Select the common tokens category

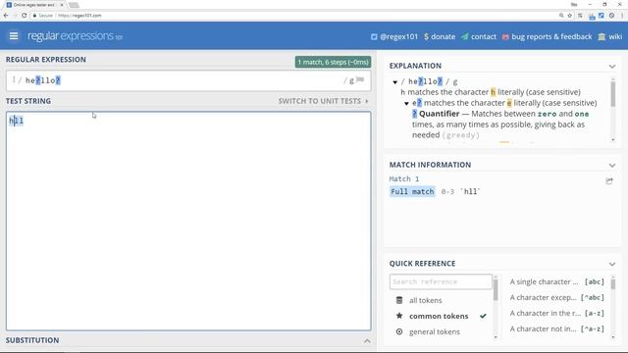(439, 316)
